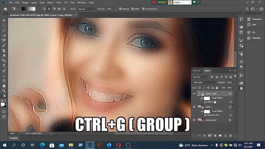Toggle the Reverse checkbox

pyautogui.click(x=120, y=9)
